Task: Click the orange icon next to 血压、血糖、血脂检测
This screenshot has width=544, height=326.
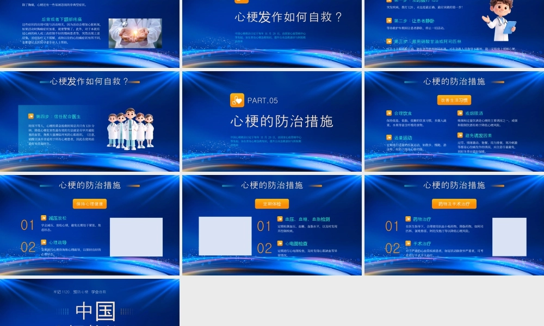Action: pos(280,219)
